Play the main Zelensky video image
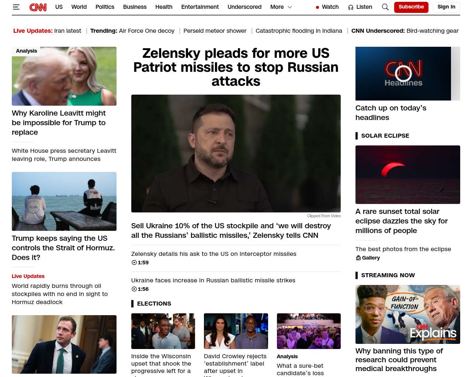The image size is (472, 377). (236, 154)
